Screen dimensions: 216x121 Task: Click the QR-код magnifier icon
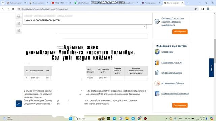pos(157,83)
